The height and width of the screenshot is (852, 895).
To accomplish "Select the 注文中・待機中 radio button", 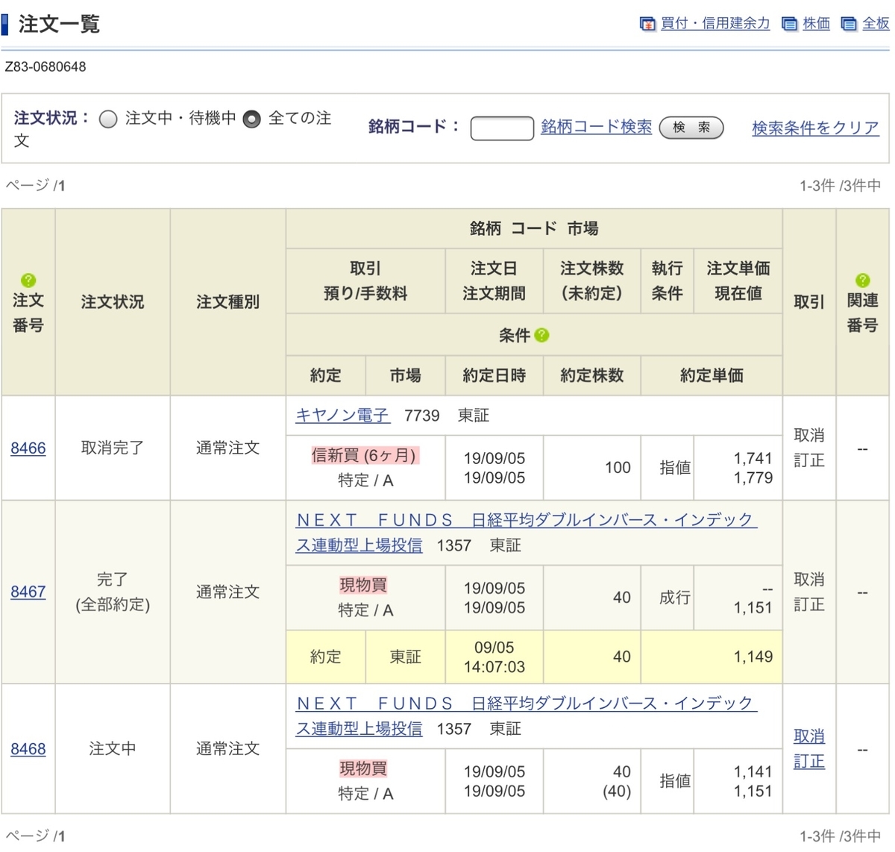I will coord(109,119).
